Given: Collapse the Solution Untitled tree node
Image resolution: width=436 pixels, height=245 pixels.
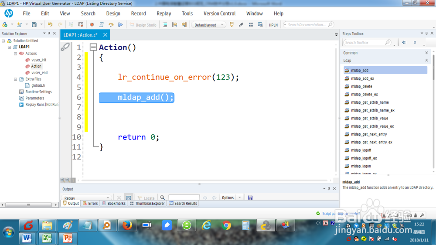Looking at the screenshot, I should tap(3, 41).
